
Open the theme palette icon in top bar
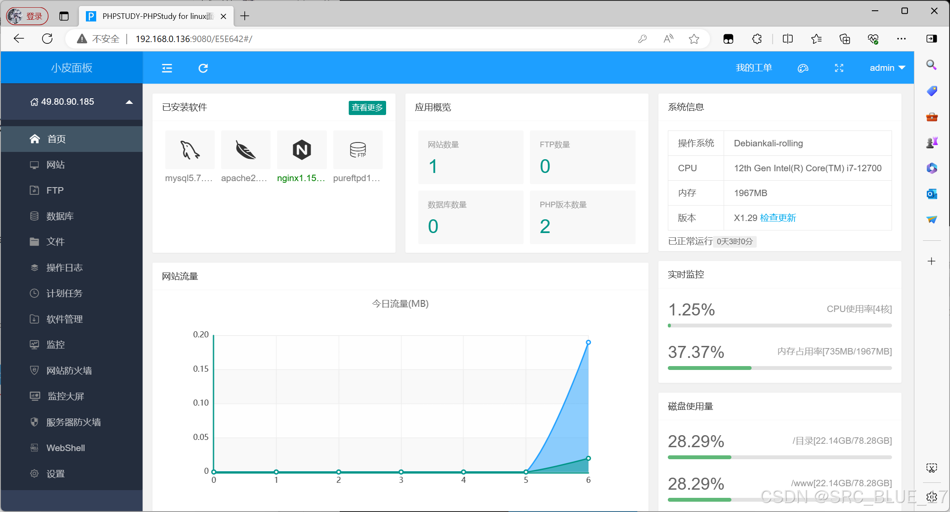[803, 68]
